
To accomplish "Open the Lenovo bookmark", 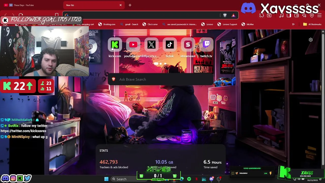I will [207, 24].
